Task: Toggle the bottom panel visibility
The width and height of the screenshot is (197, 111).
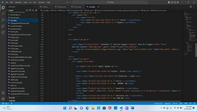Action: 172,2
